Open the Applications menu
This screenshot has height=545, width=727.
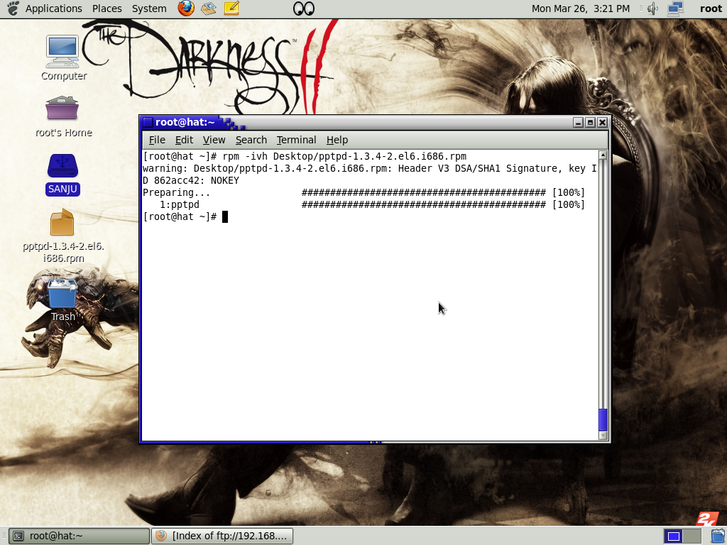pyautogui.click(x=53, y=9)
